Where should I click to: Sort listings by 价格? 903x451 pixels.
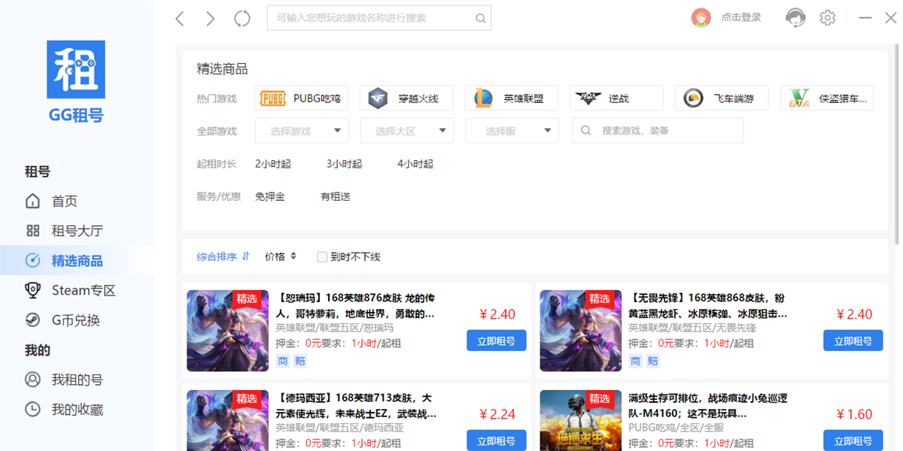tap(281, 256)
